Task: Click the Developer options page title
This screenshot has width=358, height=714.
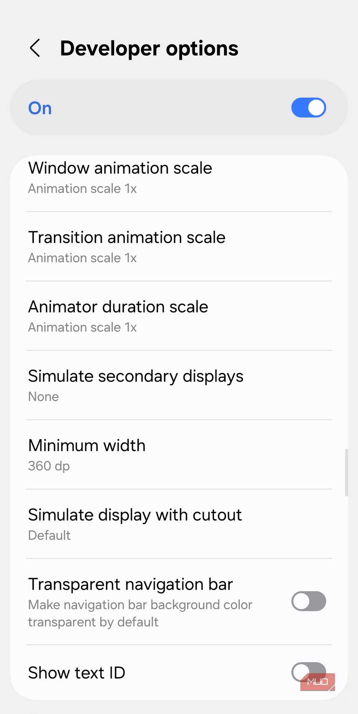Action: (x=149, y=49)
